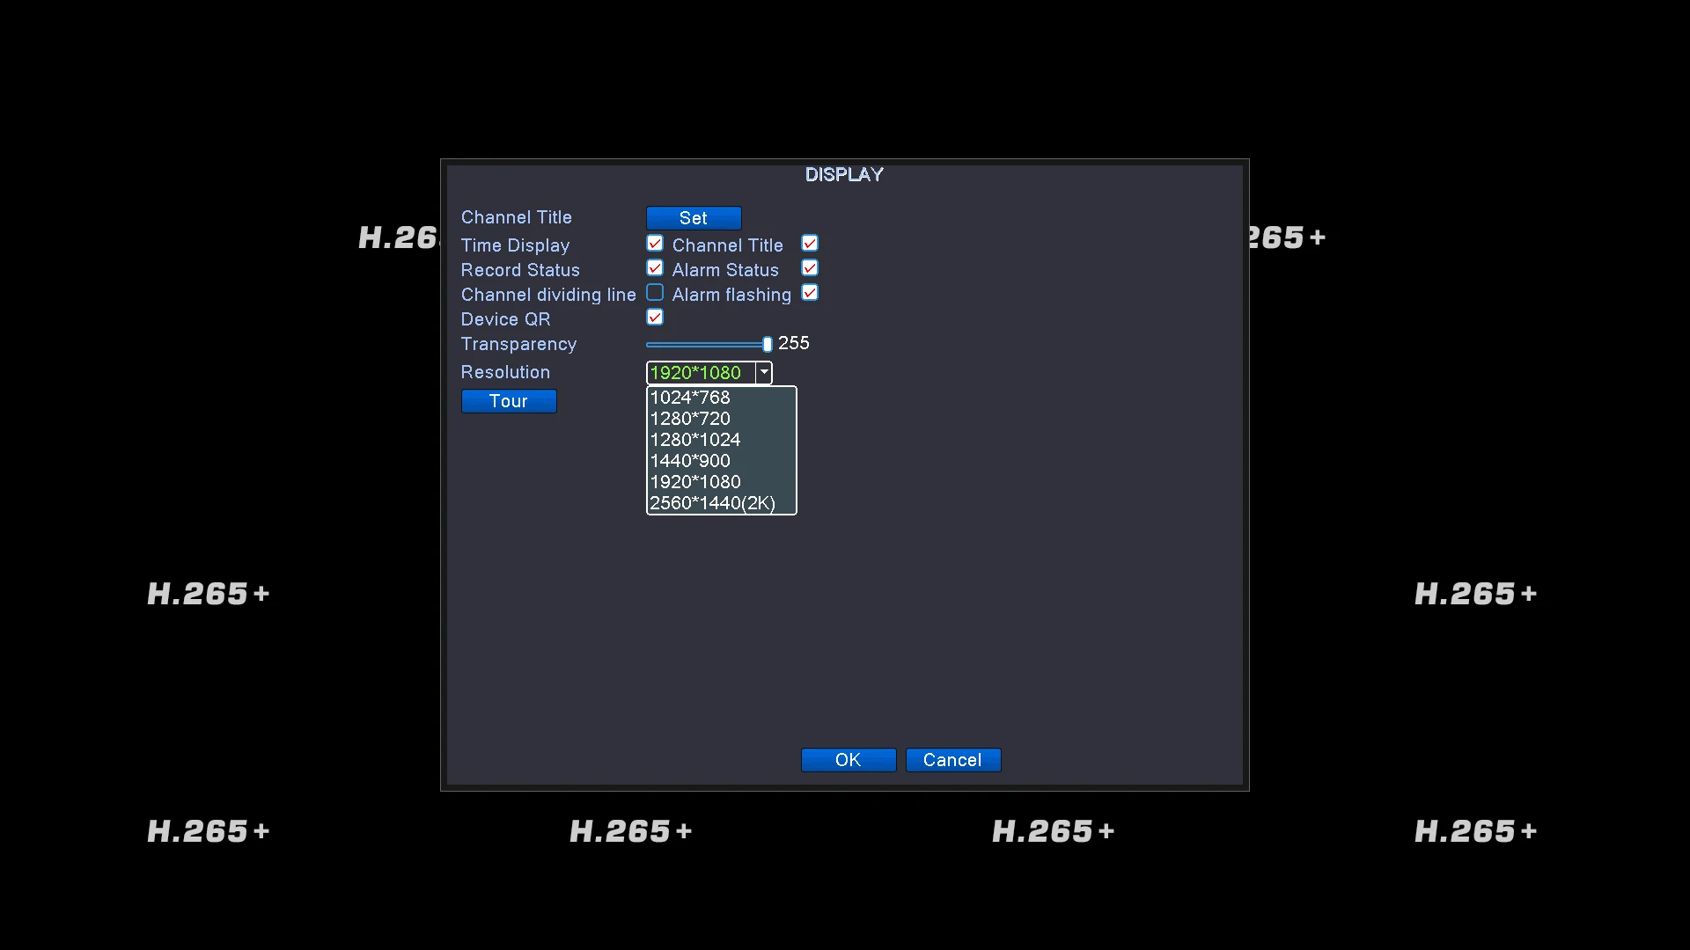Click the Transparency slider handle
Viewport: 1690px width, 950px height.
(x=768, y=344)
